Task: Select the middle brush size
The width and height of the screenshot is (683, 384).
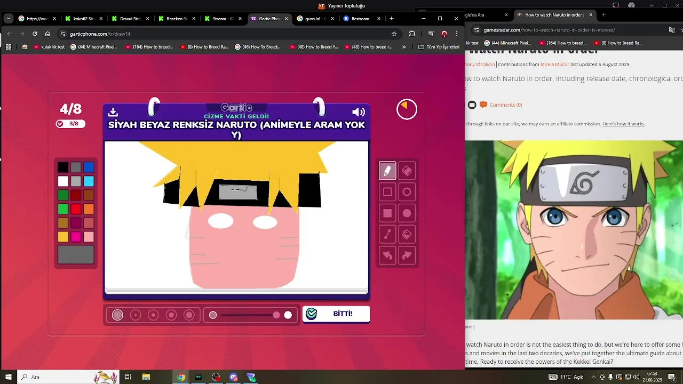Action: (153, 315)
